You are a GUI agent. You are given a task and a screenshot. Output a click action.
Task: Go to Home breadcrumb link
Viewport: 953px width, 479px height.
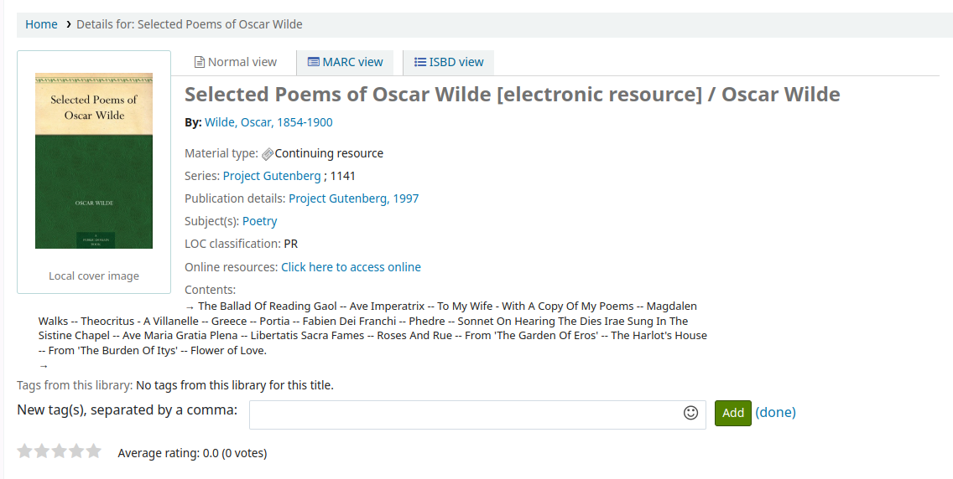pos(41,24)
